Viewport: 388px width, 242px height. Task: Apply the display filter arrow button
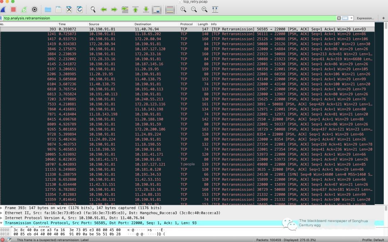[x=345, y=18]
